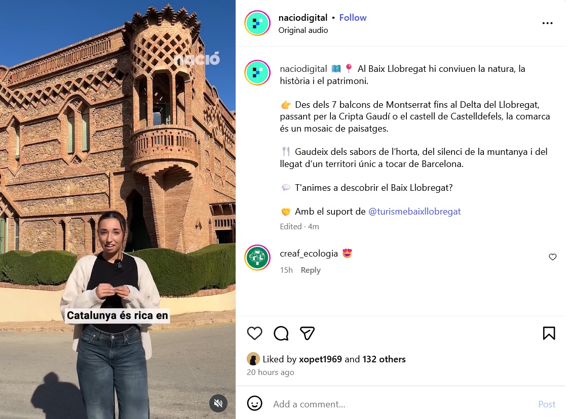View the 132 others who liked

coord(384,359)
